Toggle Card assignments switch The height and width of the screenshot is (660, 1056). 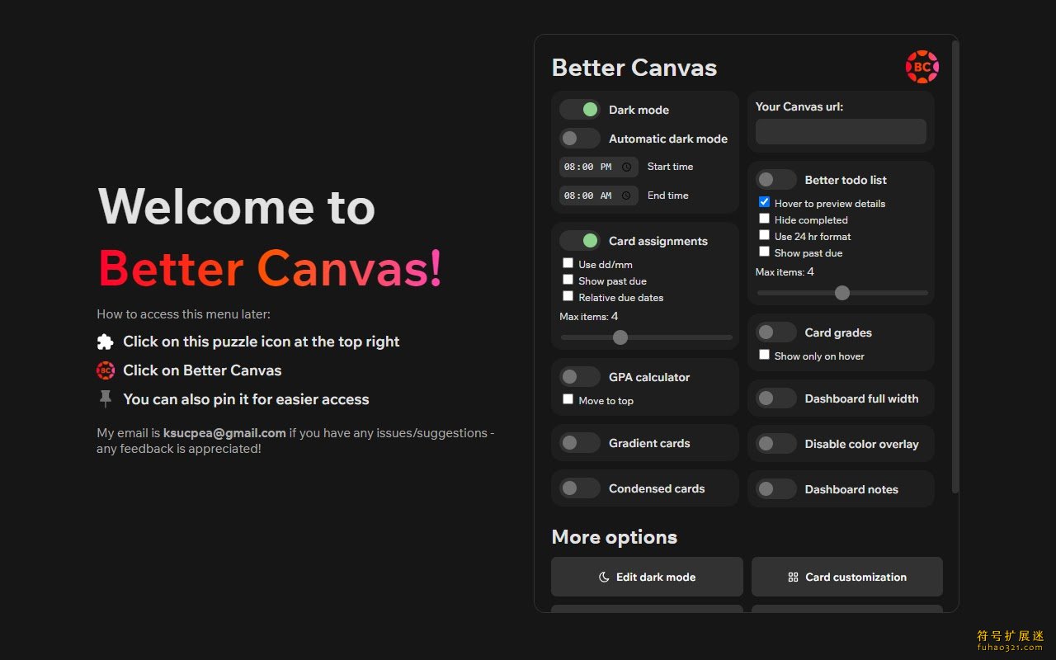580,241
